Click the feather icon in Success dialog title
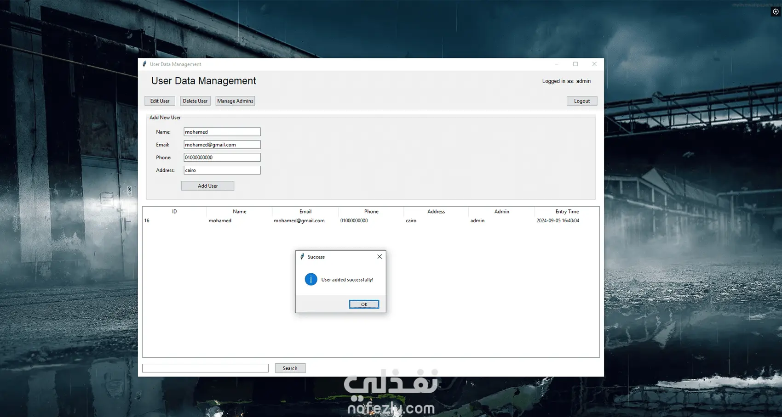Viewport: 782px width, 417px height. tap(302, 257)
